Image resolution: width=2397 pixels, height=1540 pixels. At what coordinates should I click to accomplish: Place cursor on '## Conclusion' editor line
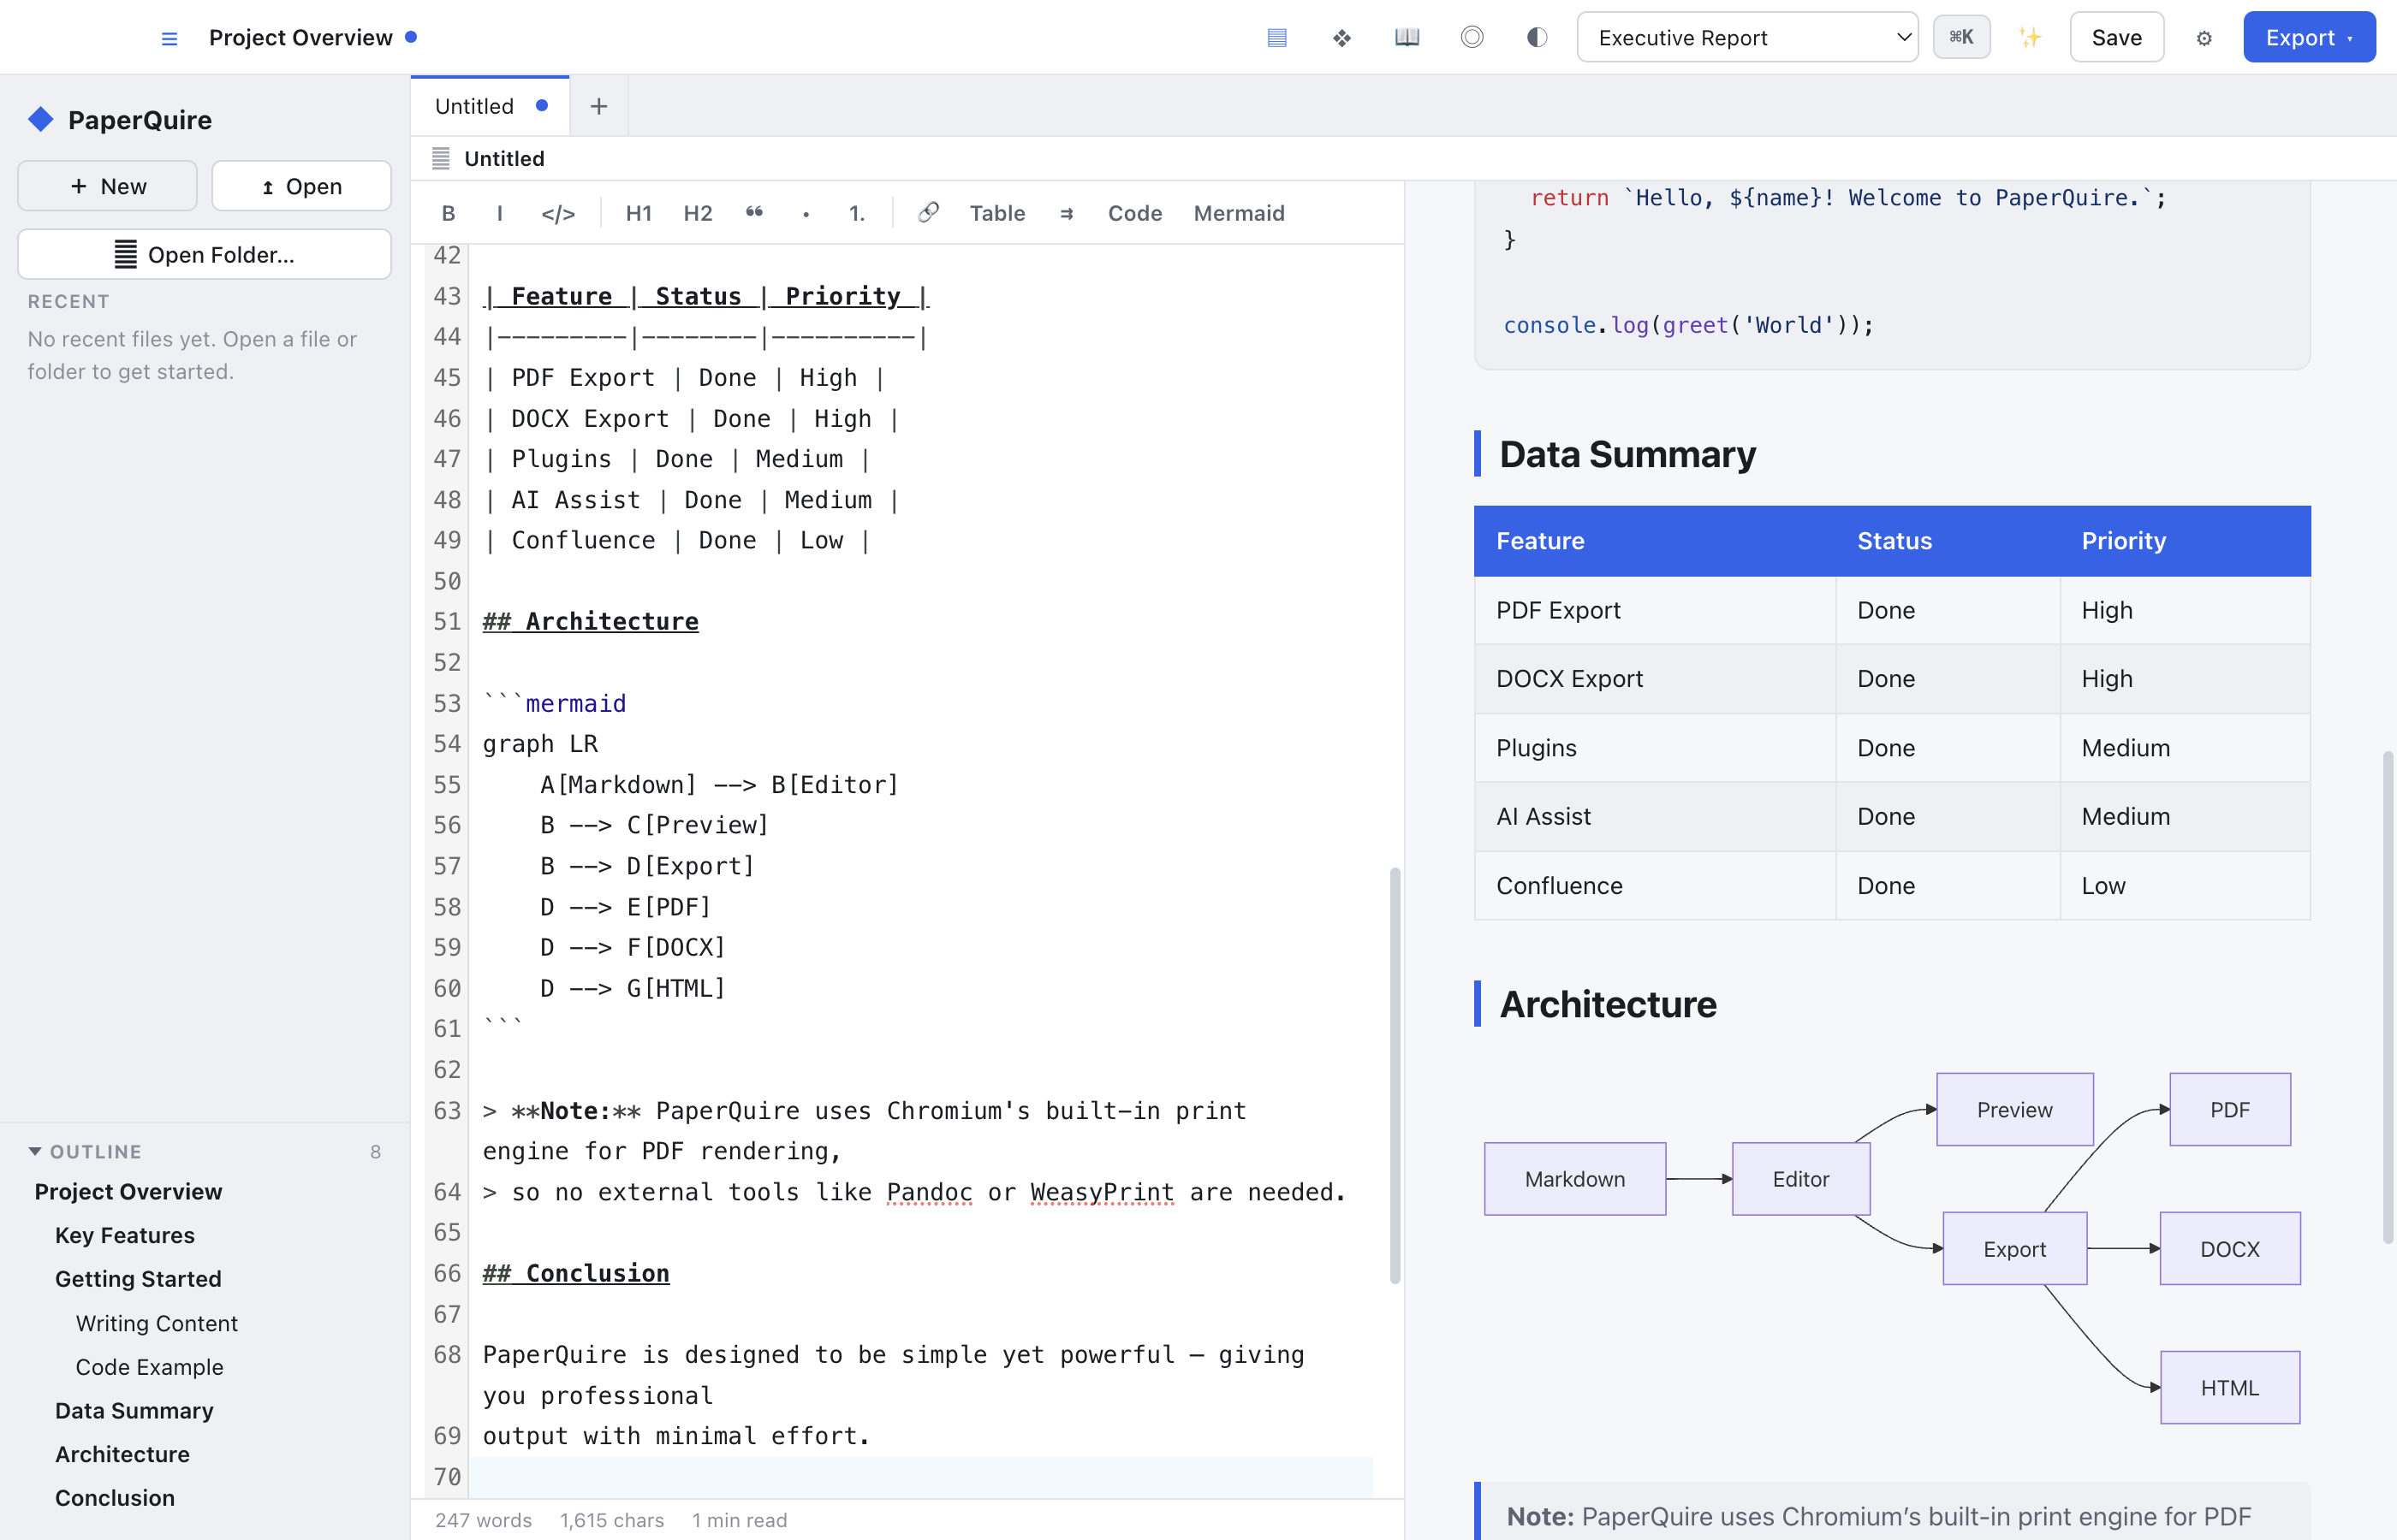(576, 1273)
